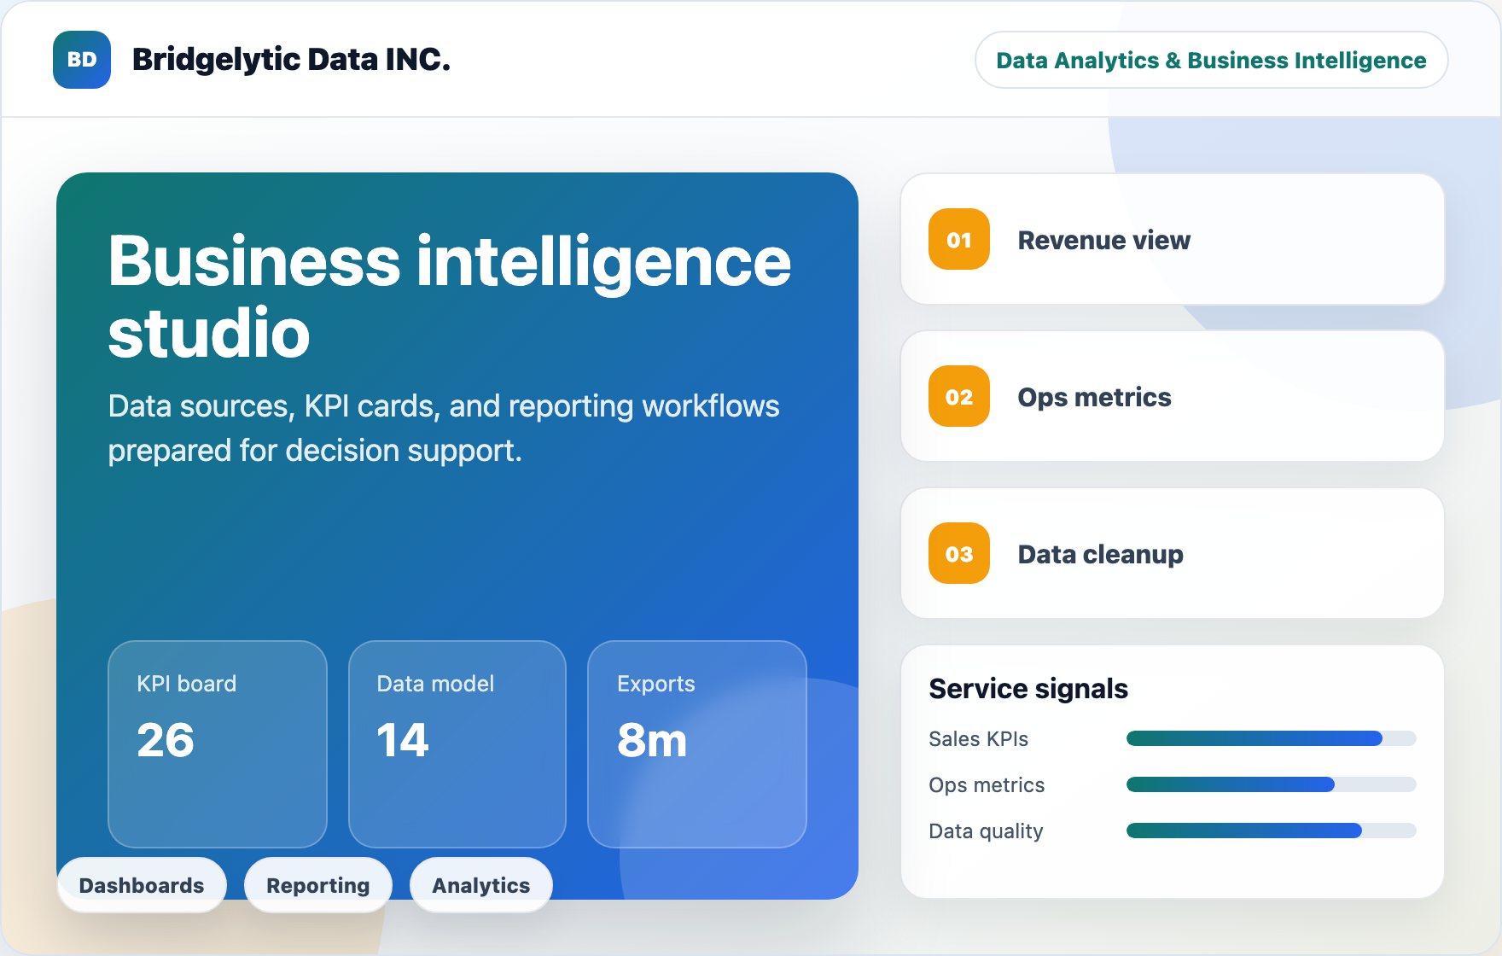Click the Data model value 14

coord(403,740)
